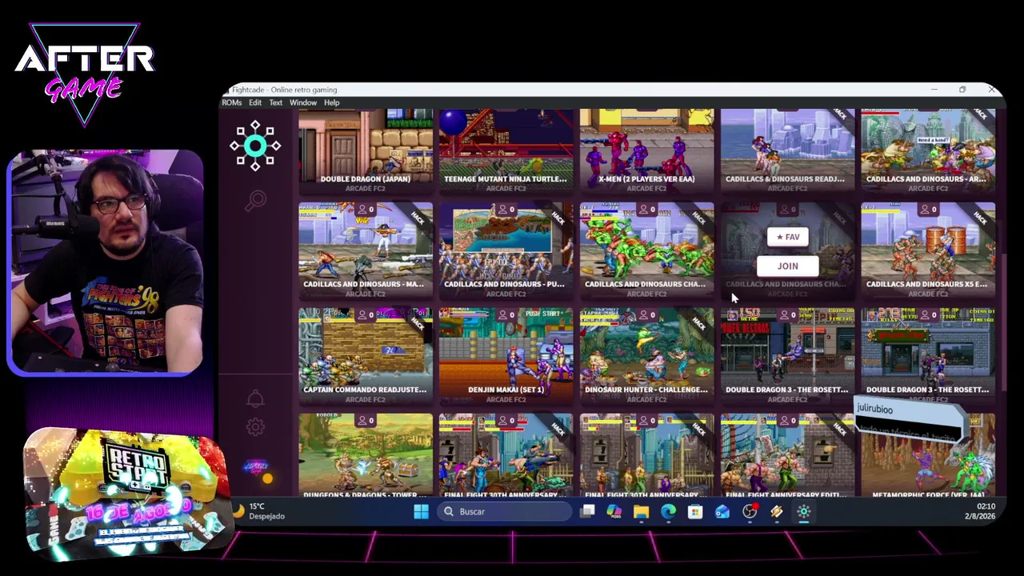The width and height of the screenshot is (1024, 576).
Task: Click the user avatar in the Fightcade sidebar
Action: pos(256,467)
